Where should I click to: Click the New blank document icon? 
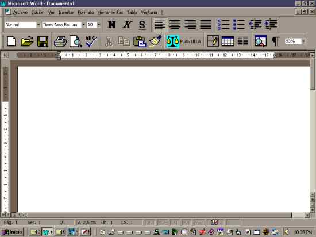tap(11, 41)
